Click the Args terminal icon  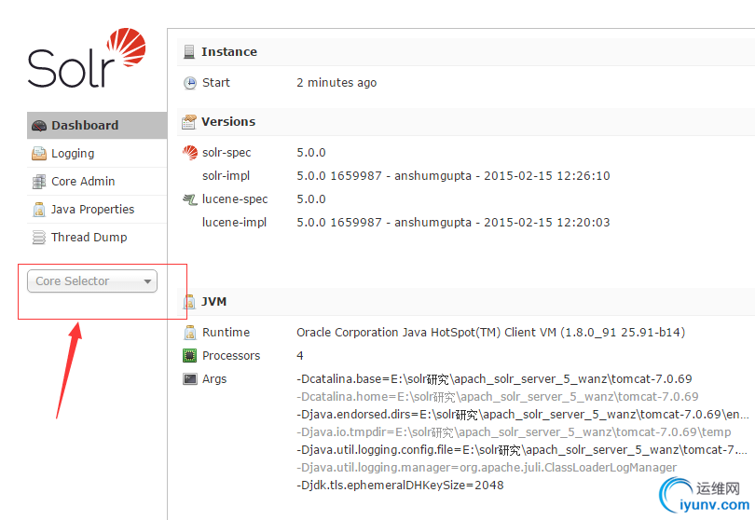pos(190,379)
